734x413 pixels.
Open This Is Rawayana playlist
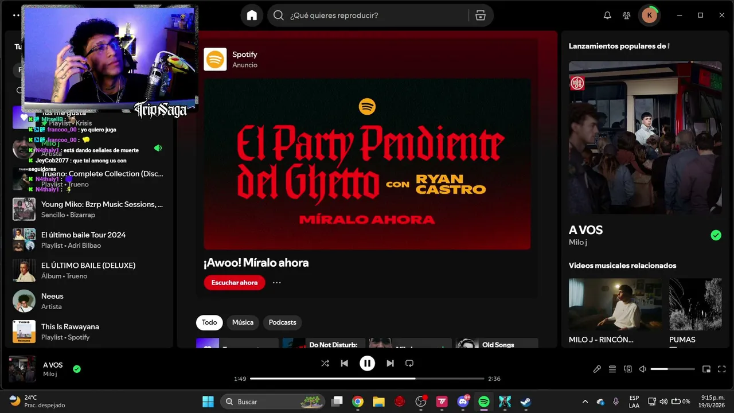pyautogui.click(x=89, y=332)
